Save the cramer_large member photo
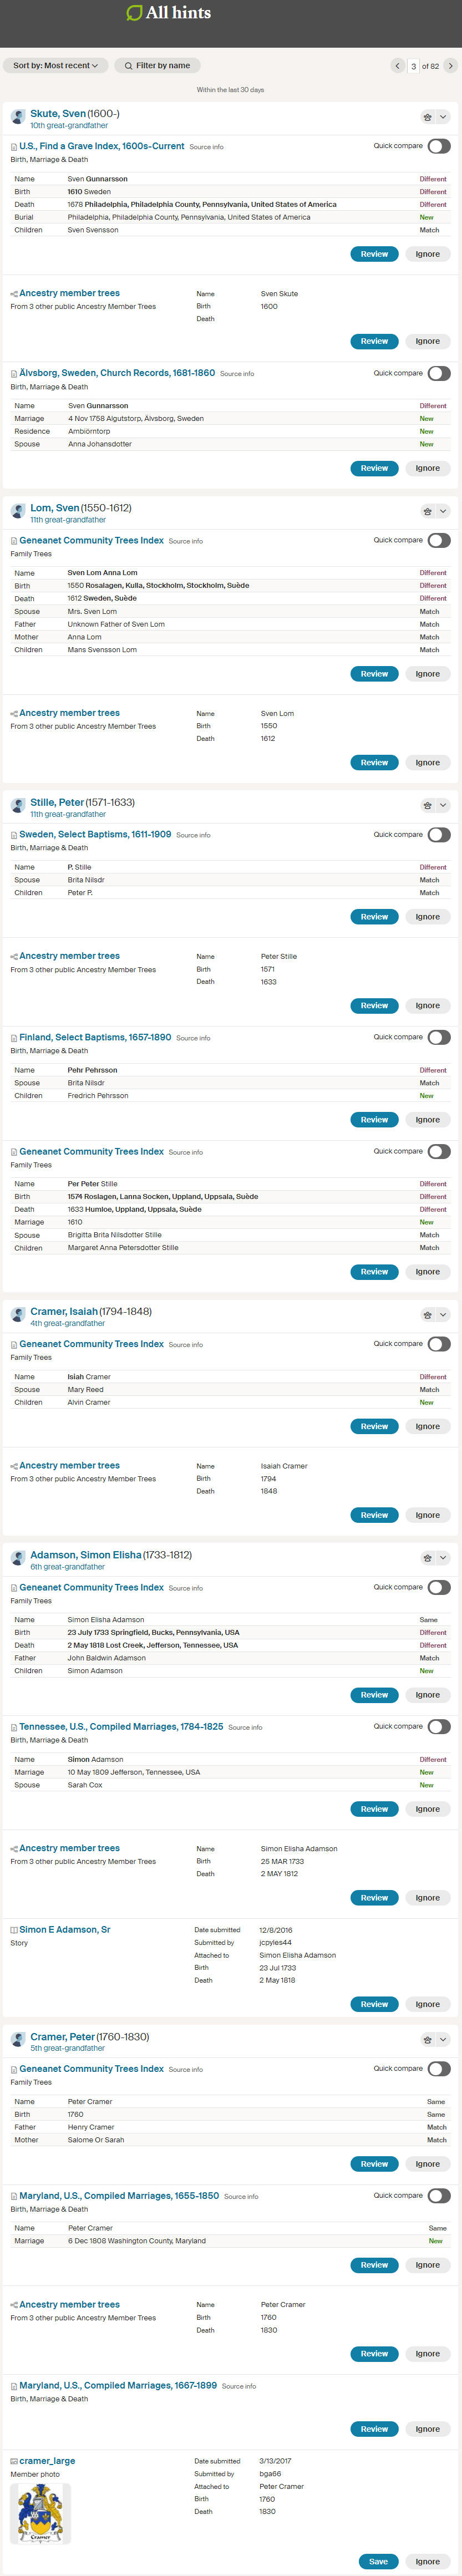Screen dimensions: 462x2576 pyautogui.click(x=378, y=2561)
